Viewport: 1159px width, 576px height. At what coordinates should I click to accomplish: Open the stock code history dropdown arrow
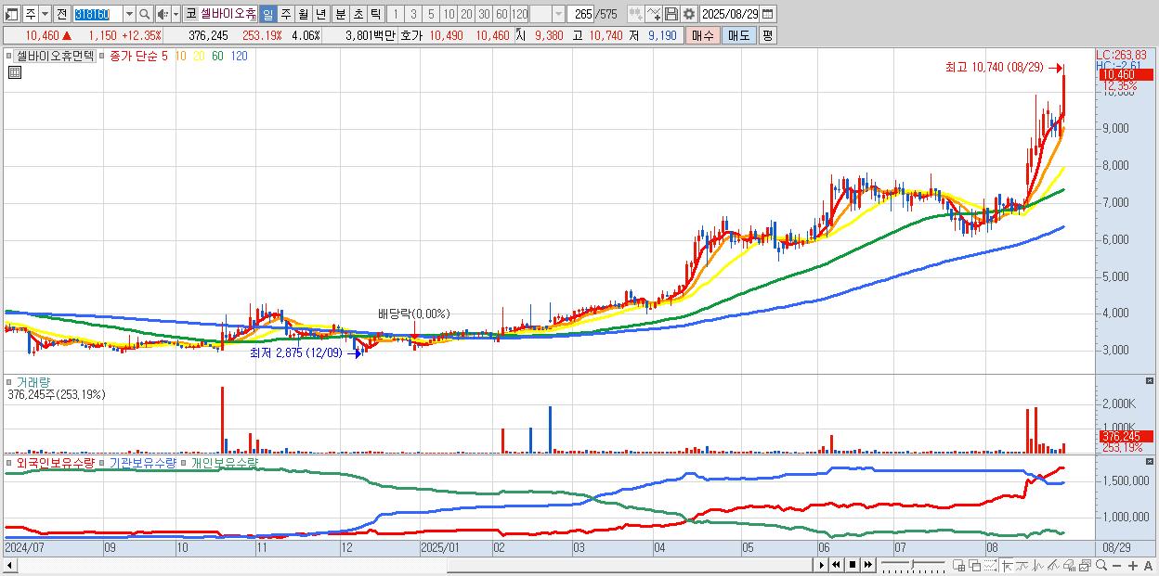coord(129,14)
